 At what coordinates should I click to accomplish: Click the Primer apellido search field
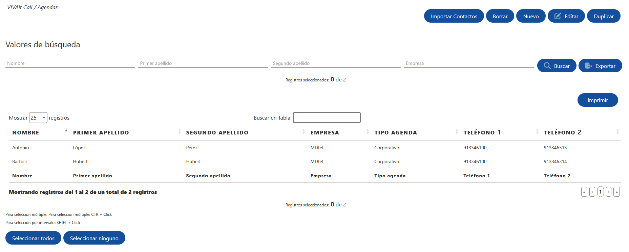[203, 63]
